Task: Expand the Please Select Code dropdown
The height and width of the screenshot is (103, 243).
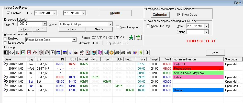Action: [74, 40]
